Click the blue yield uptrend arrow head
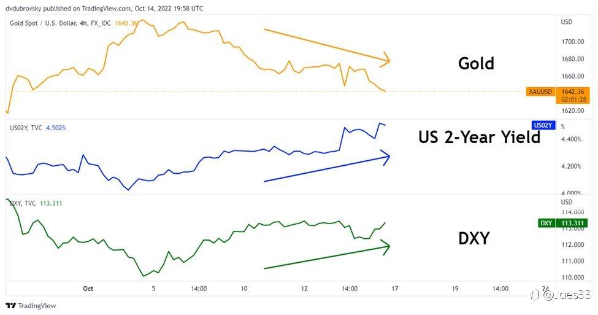Screen dimensions: 598x315 coord(386,157)
